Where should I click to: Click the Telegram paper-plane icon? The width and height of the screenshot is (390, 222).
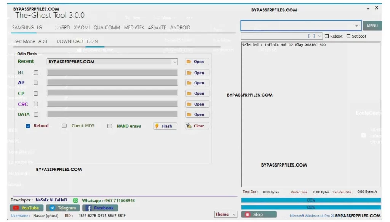(x=52, y=208)
